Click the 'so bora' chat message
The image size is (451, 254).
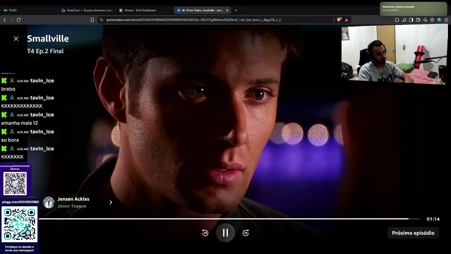point(10,140)
